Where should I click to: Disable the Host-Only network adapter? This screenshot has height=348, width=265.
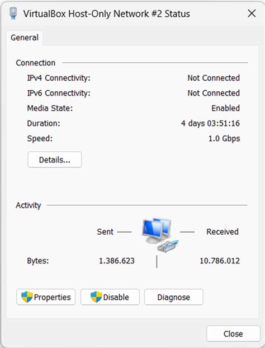[110, 297]
